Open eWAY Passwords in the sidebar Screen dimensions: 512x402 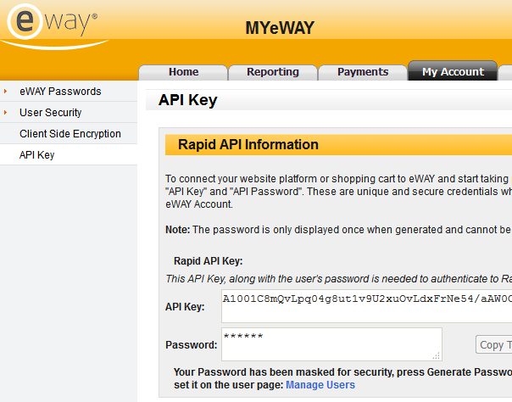point(60,92)
